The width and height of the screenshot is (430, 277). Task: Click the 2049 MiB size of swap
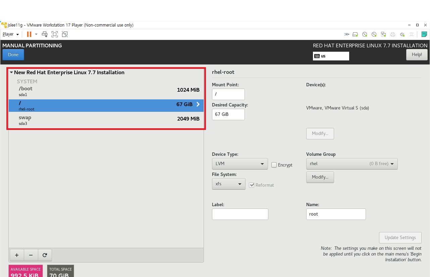click(x=188, y=119)
